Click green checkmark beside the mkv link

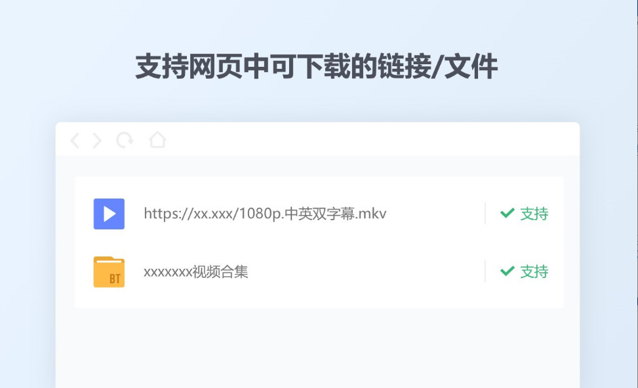click(507, 213)
